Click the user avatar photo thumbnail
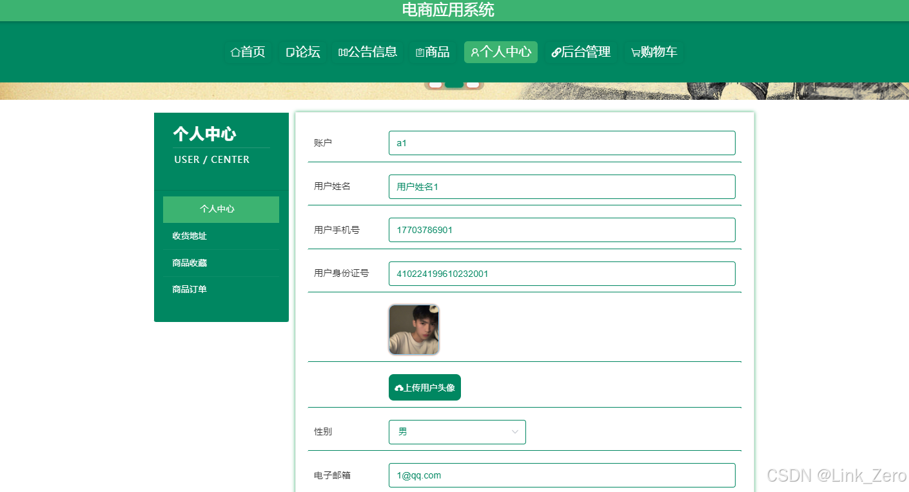This screenshot has width=909, height=492. tap(413, 328)
